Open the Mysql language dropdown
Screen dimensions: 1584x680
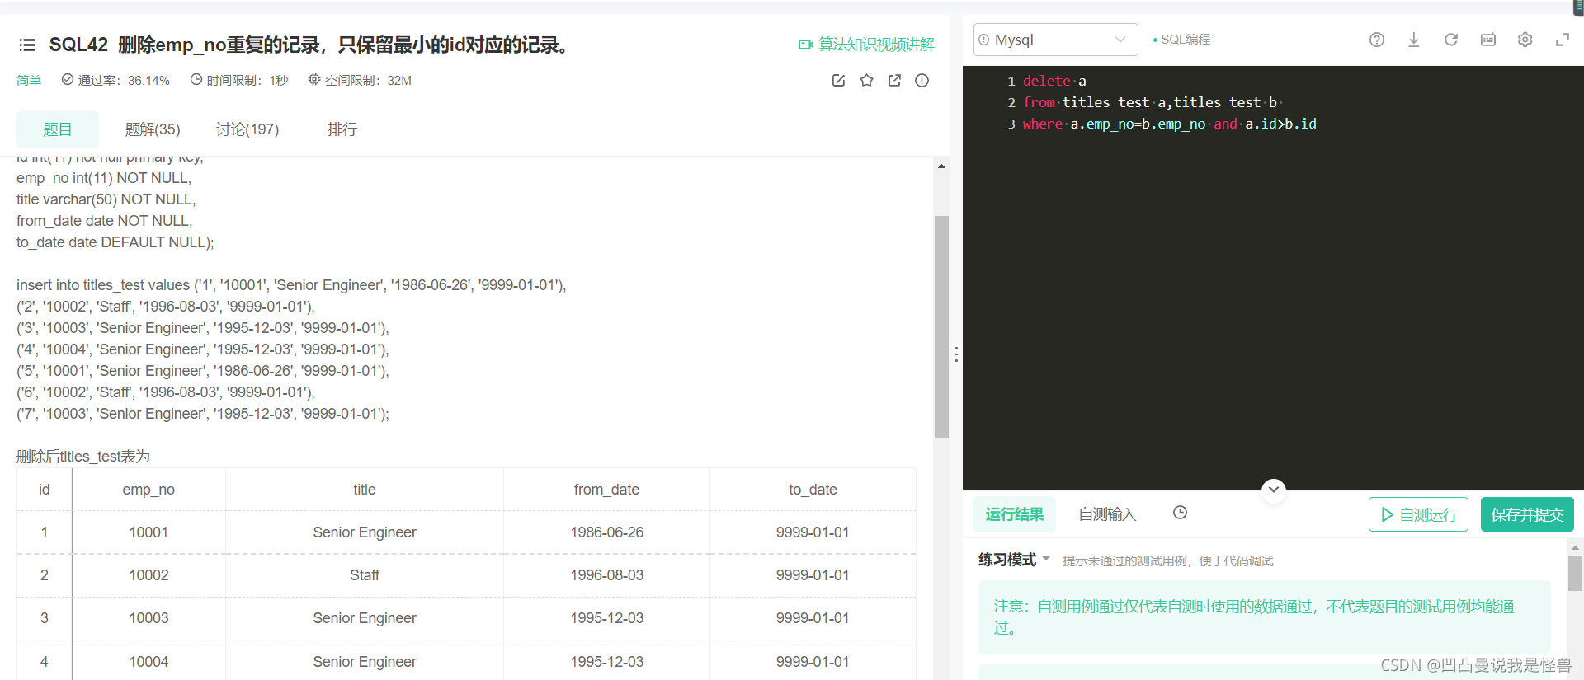(1055, 40)
